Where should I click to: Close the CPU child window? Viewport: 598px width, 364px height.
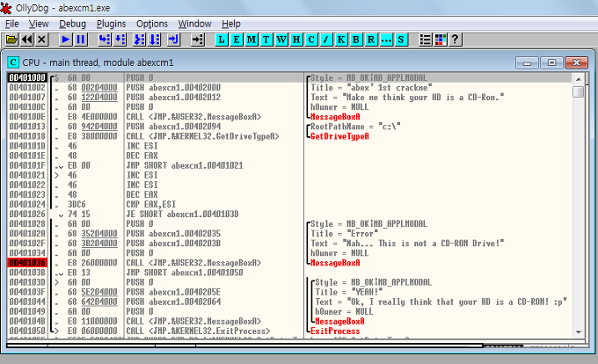click(x=576, y=62)
